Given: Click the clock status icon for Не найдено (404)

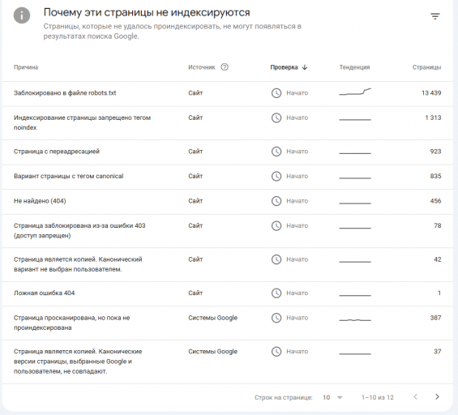Looking at the screenshot, I should click(276, 201).
